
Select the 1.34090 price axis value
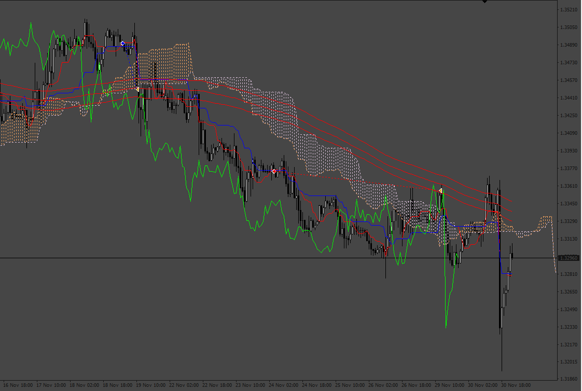pyautogui.click(x=569, y=133)
